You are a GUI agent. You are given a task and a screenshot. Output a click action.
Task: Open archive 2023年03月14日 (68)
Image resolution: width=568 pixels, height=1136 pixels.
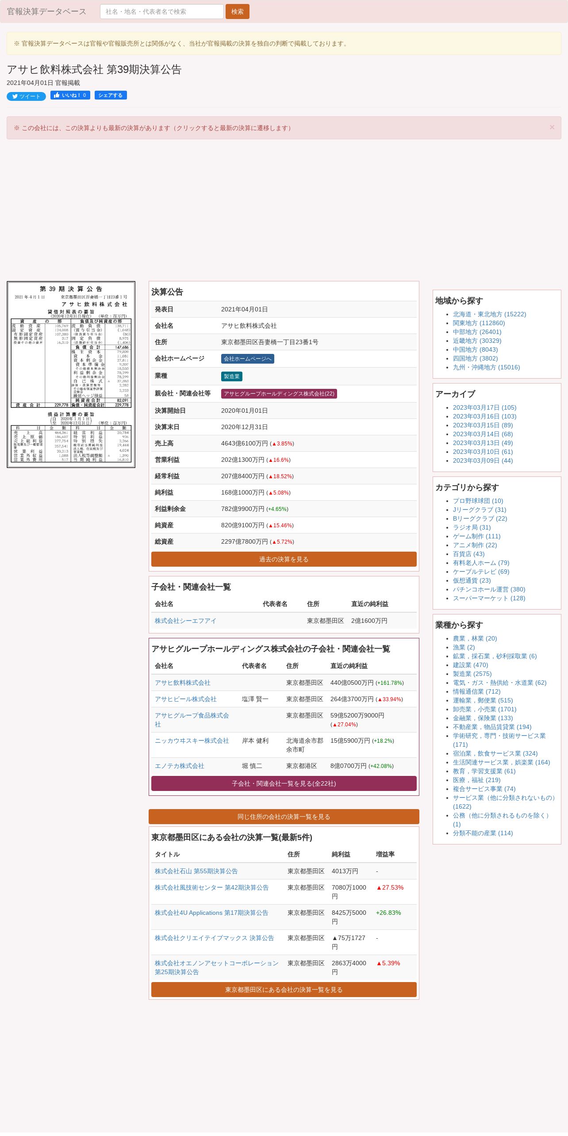tap(483, 434)
